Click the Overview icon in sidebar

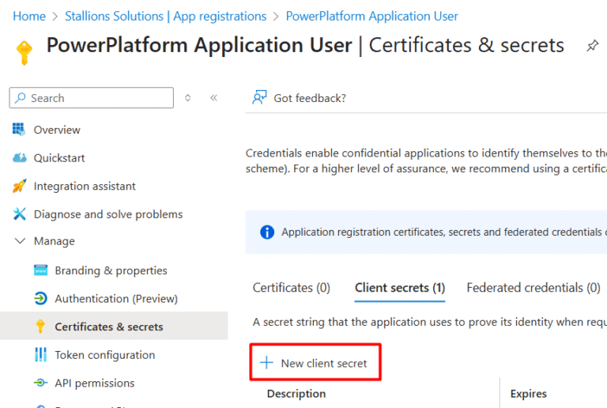[20, 130]
